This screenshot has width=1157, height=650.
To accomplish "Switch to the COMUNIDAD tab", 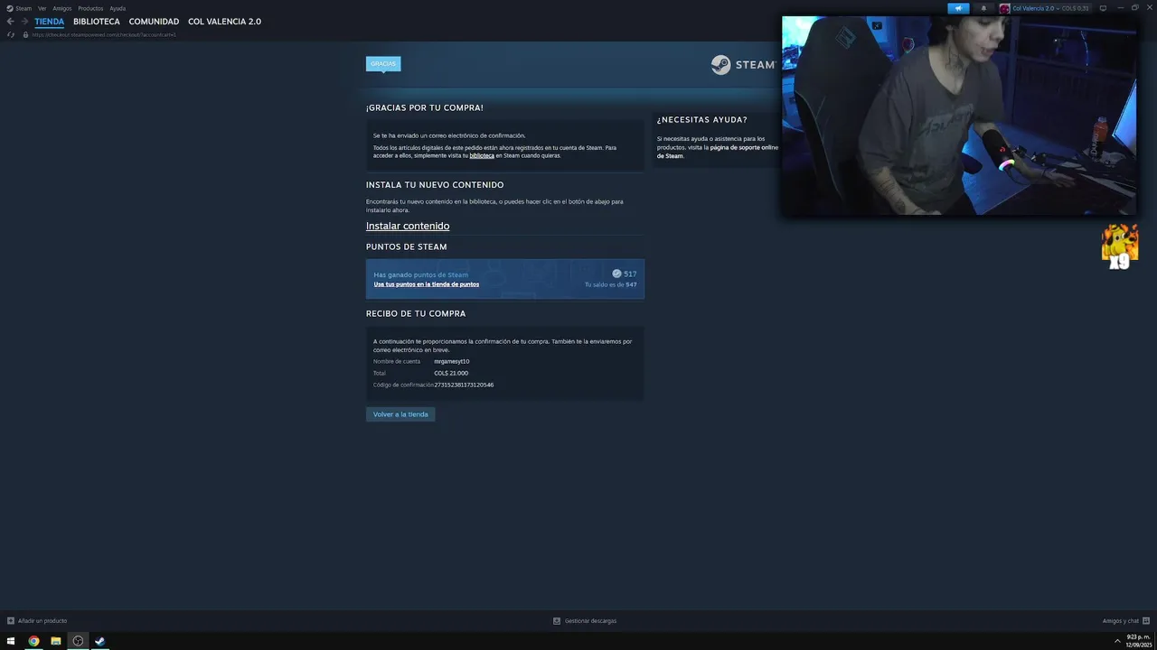I will click(154, 22).
